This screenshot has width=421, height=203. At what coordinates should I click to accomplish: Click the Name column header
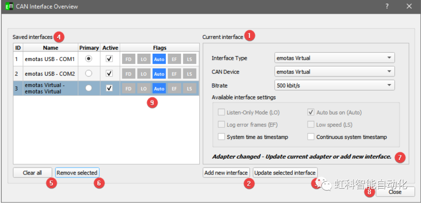51,48
